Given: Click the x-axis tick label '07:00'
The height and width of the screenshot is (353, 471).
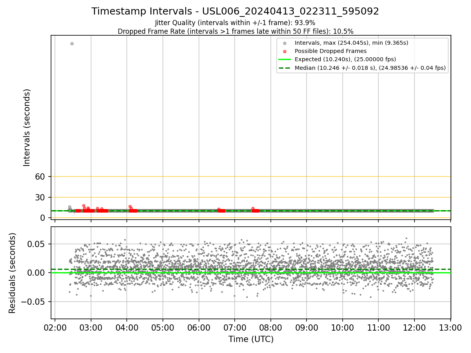Looking at the screenshot, I should tap(235, 328).
